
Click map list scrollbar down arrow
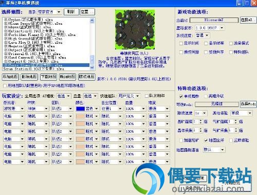point(92,67)
